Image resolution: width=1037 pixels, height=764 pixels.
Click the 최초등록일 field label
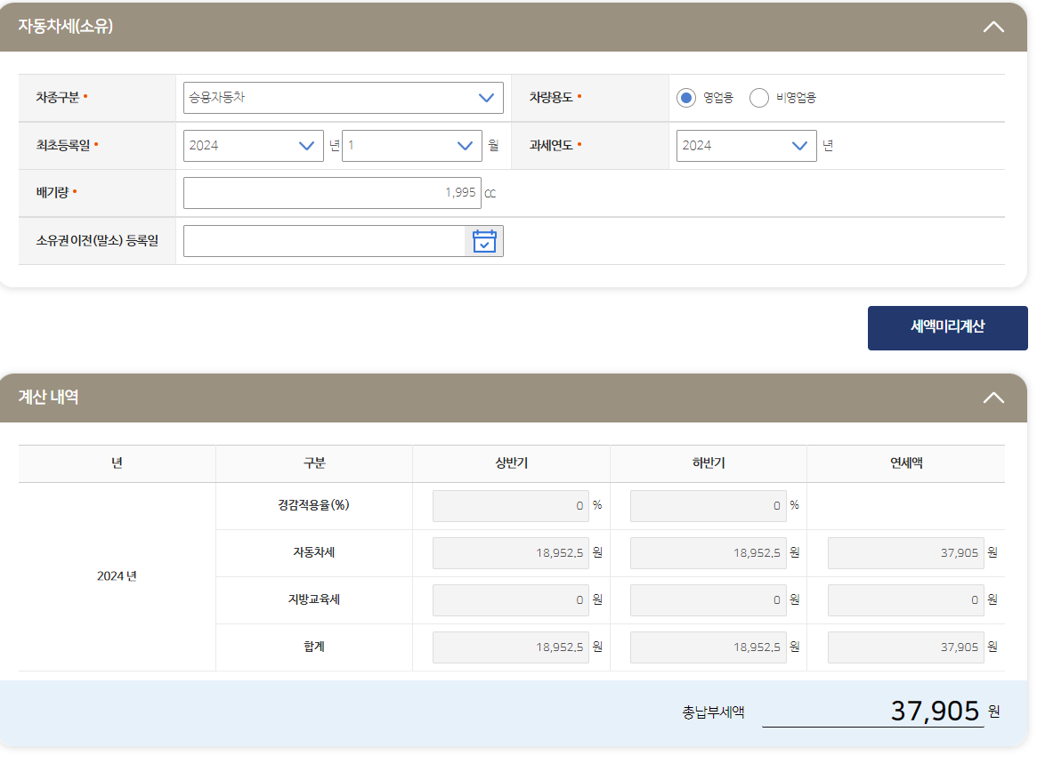(x=63, y=145)
